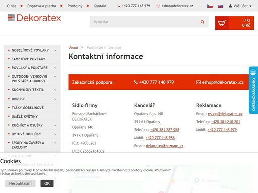The width and height of the screenshot is (258, 193).
Task: Open Váš účet dropdown
Action: coord(240,6)
